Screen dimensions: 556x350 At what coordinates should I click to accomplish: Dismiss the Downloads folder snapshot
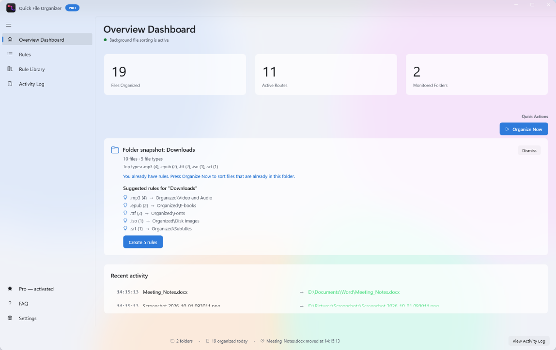click(x=529, y=150)
